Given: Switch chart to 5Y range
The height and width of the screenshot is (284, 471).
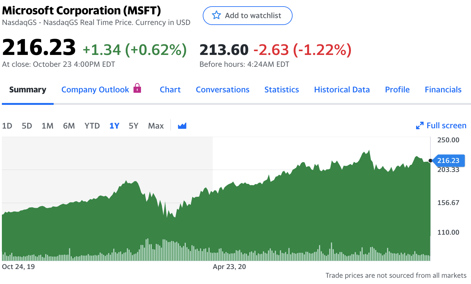Looking at the screenshot, I should pyautogui.click(x=134, y=126).
